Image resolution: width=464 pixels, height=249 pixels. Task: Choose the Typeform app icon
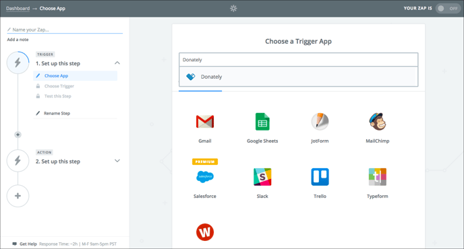377,176
